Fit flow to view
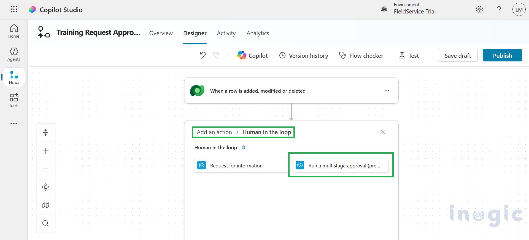 [46, 187]
